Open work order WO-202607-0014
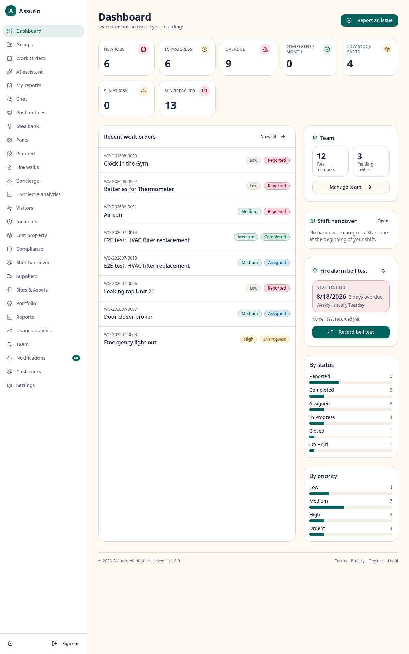Image resolution: width=409 pixels, height=654 pixels. 197,237
